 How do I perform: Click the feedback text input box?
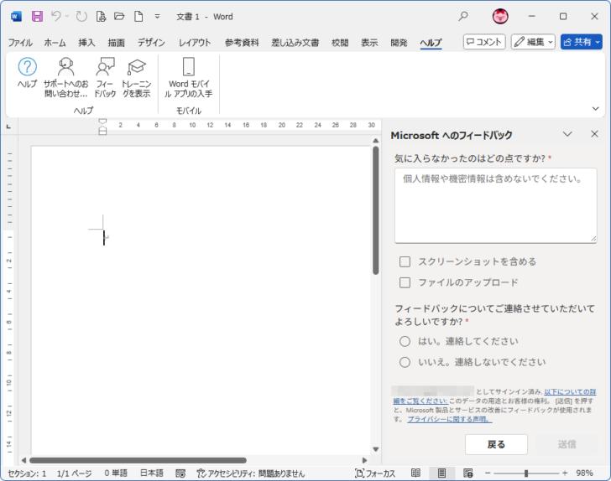tap(496, 205)
